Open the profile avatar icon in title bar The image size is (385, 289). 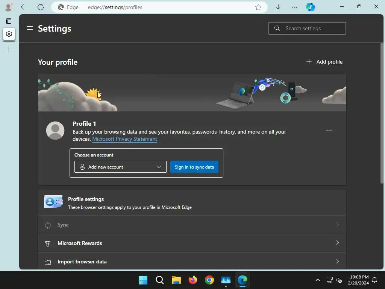pyautogui.click(x=9, y=7)
